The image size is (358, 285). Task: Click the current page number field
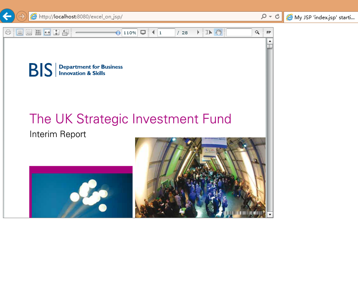[x=166, y=33]
